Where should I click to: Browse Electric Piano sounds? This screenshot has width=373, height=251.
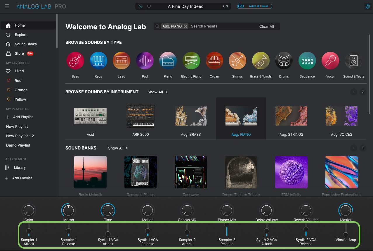click(191, 61)
